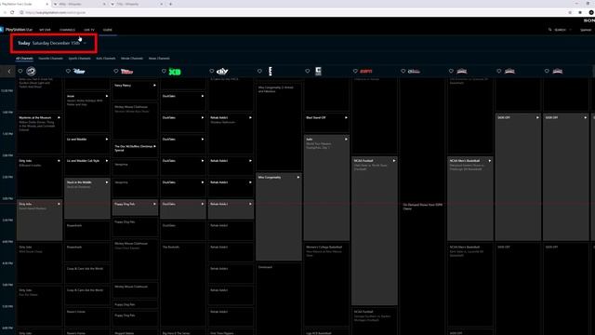Select the All Channels filter tab
The image size is (595, 335).
coord(24,59)
